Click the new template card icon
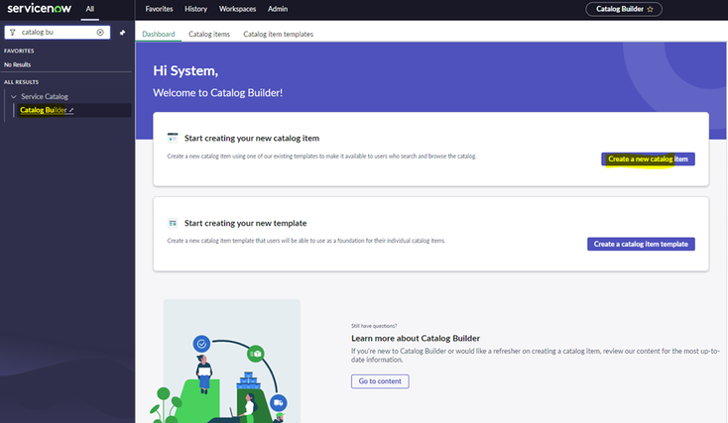 [173, 223]
